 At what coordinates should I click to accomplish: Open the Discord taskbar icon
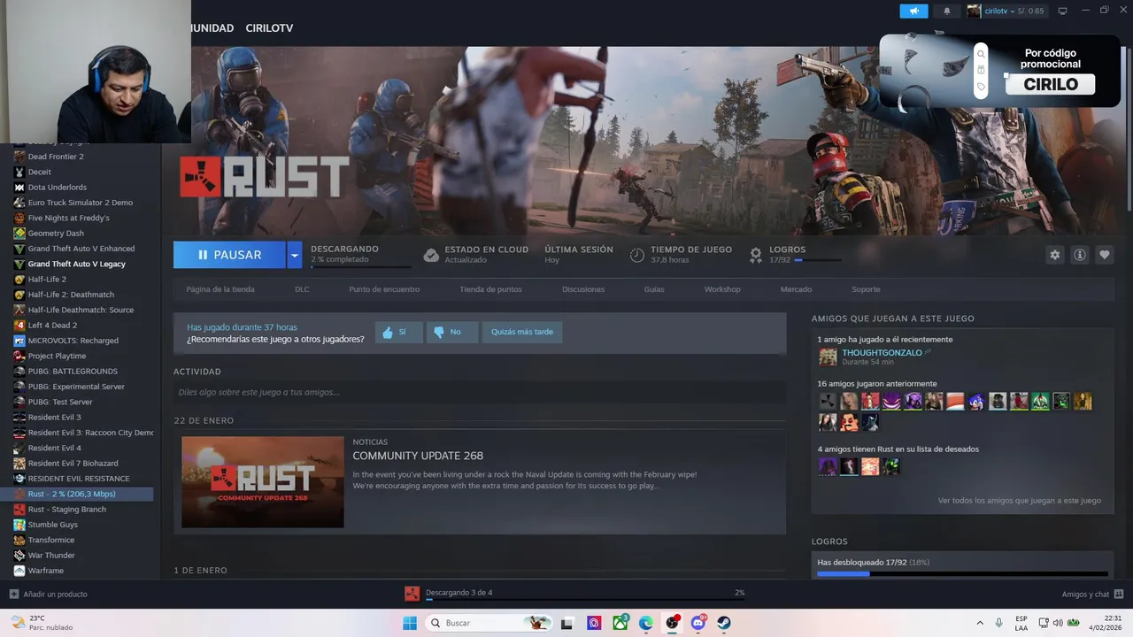click(698, 623)
